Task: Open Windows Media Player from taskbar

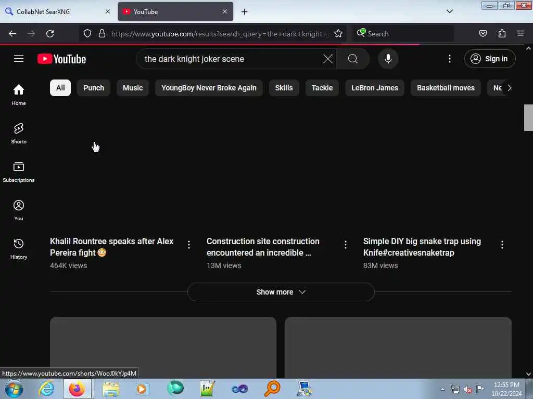Action: pyautogui.click(x=143, y=389)
